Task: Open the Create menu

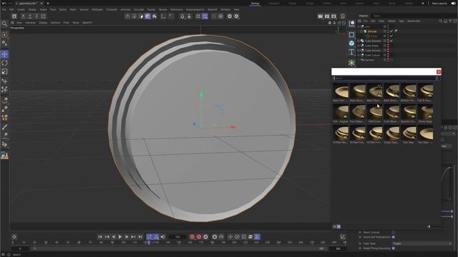Action: tap(21, 9)
